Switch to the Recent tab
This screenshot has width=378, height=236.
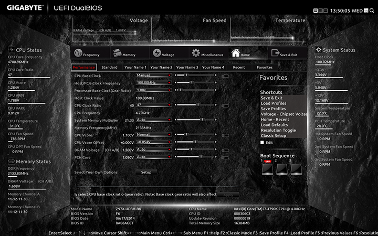point(239,67)
